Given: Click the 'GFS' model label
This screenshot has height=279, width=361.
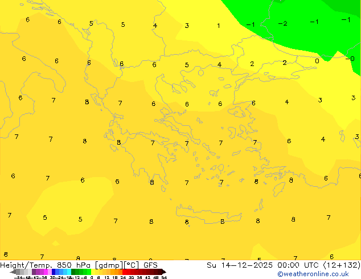Looking at the screenshot, I should click(x=150, y=265).
